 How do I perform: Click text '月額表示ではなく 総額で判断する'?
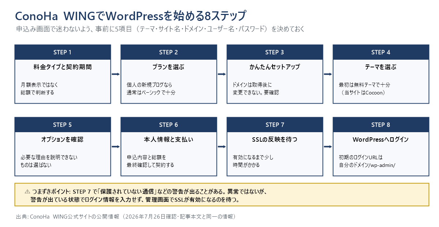(39, 89)
